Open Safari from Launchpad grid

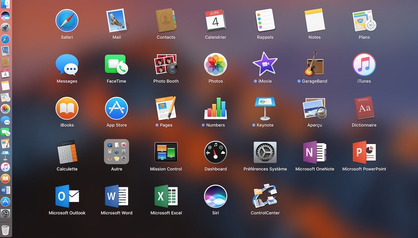pos(67,21)
